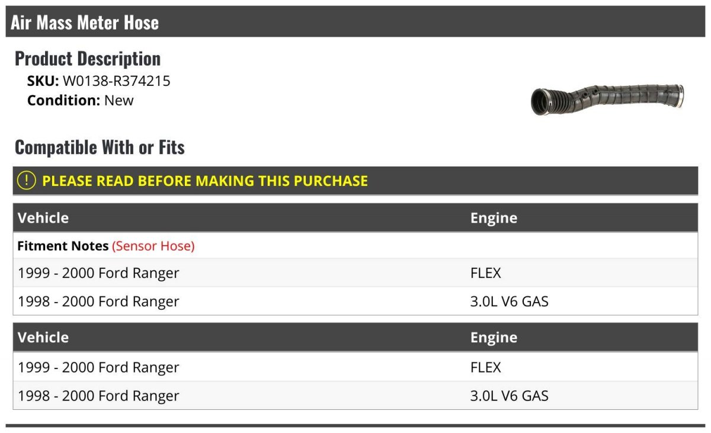This screenshot has width=711, height=433.
Task: Select the Compatible With or Fits heading
Action: (100, 147)
